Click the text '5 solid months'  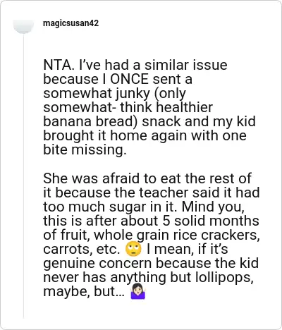tap(211, 221)
